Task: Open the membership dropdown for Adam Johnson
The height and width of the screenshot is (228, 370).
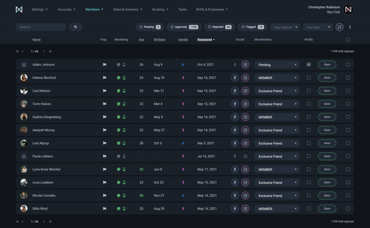Action: [277, 65]
